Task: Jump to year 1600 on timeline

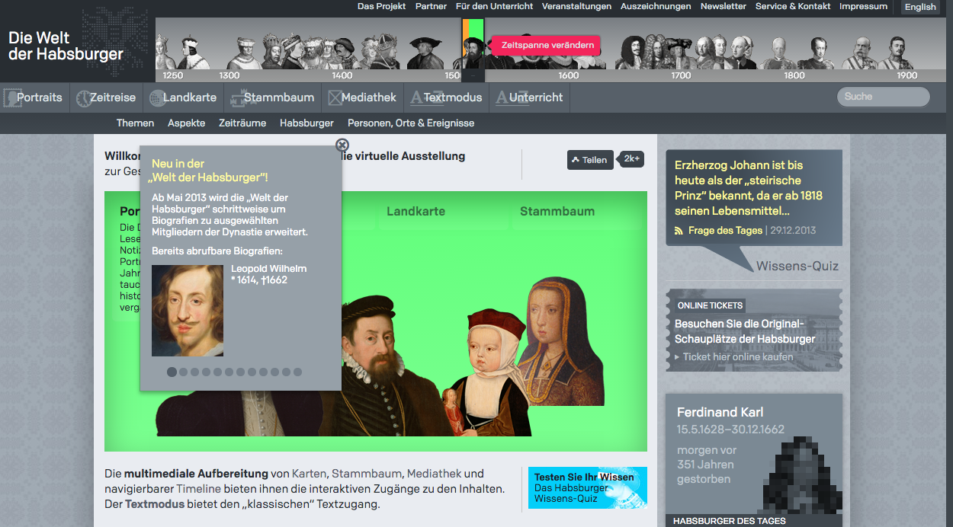Action: click(568, 75)
